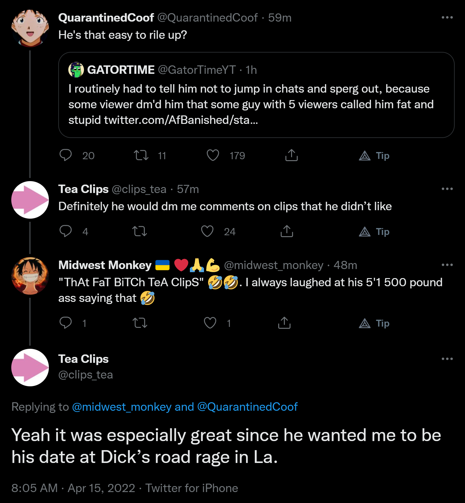Screen dimensions: 465x503
Task: Open the @QuarantinedCoof mention link in Replying to
Action: 247,407
